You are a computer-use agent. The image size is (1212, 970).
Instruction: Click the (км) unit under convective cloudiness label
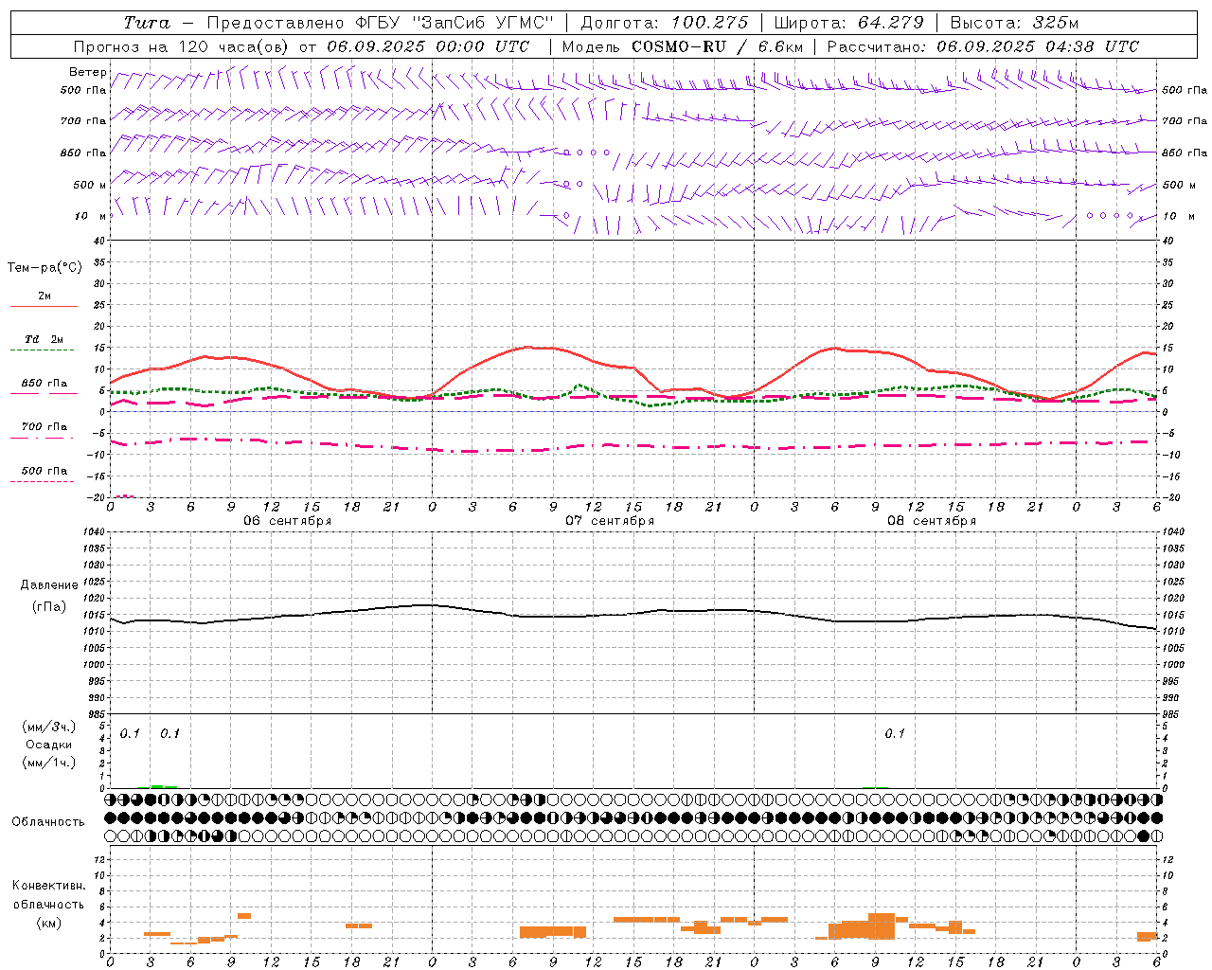click(x=49, y=923)
